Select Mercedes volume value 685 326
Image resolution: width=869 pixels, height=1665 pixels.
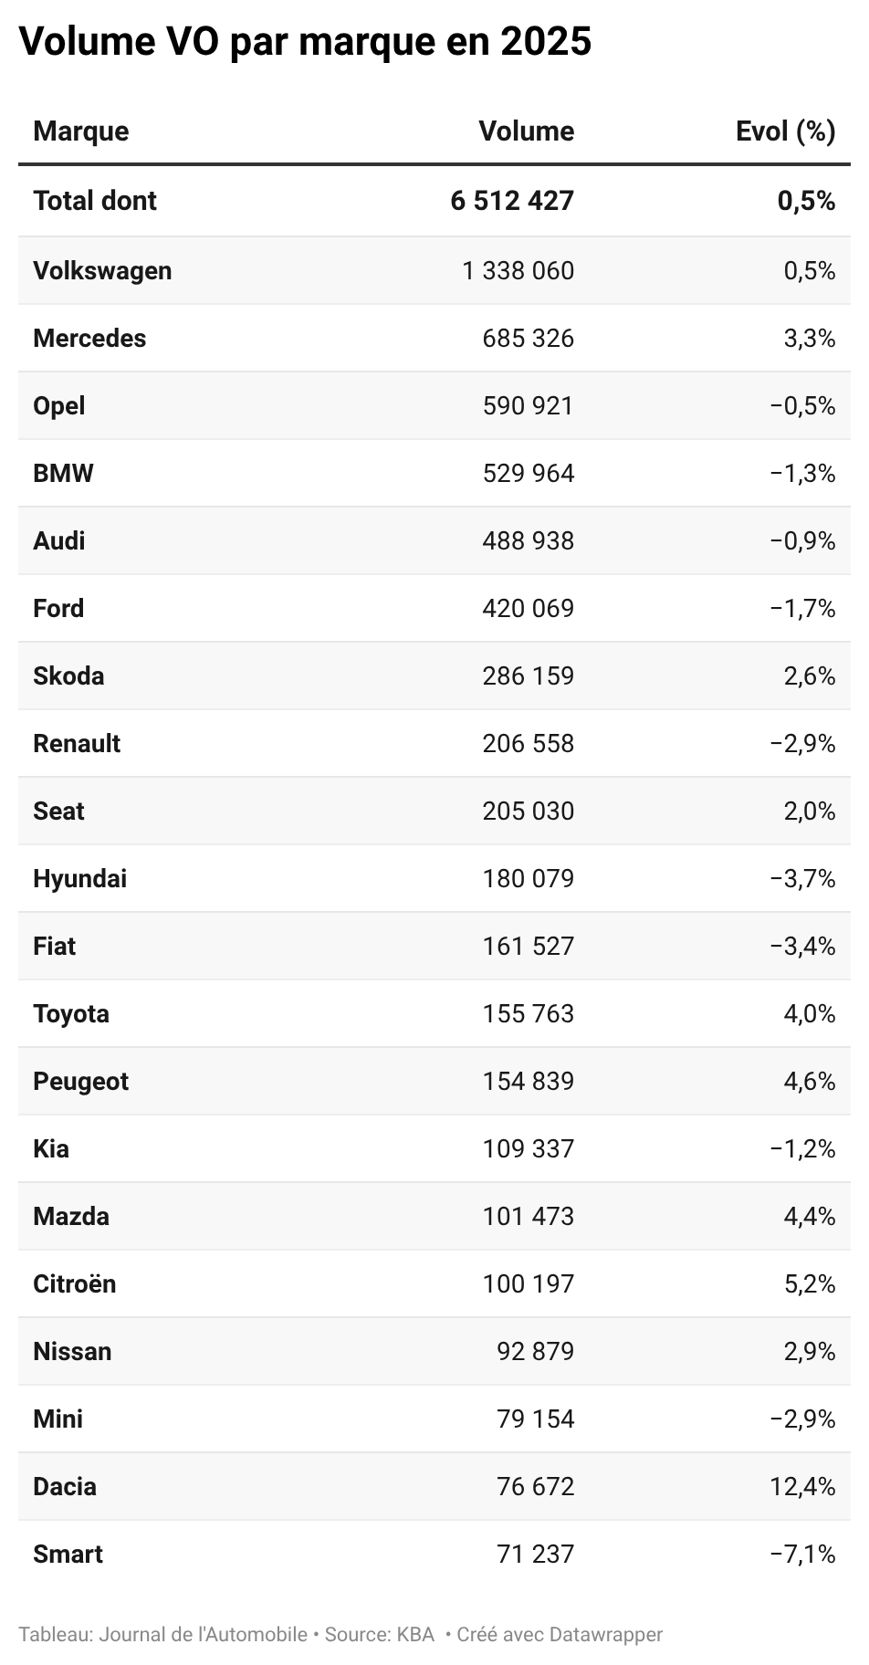pyautogui.click(x=529, y=339)
